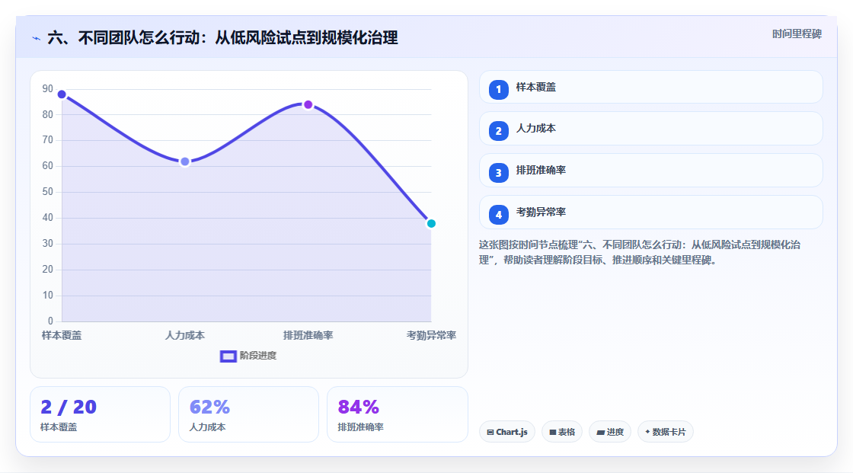Click the 时间里程碑 label in header
Image resolution: width=853 pixels, height=473 pixels.
click(x=797, y=34)
